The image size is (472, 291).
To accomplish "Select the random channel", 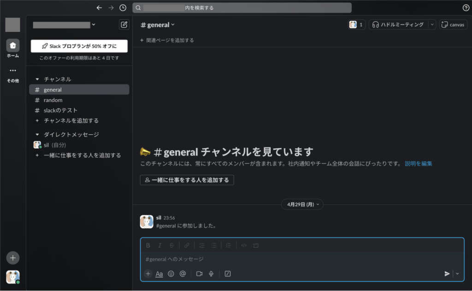I will [x=53, y=100].
